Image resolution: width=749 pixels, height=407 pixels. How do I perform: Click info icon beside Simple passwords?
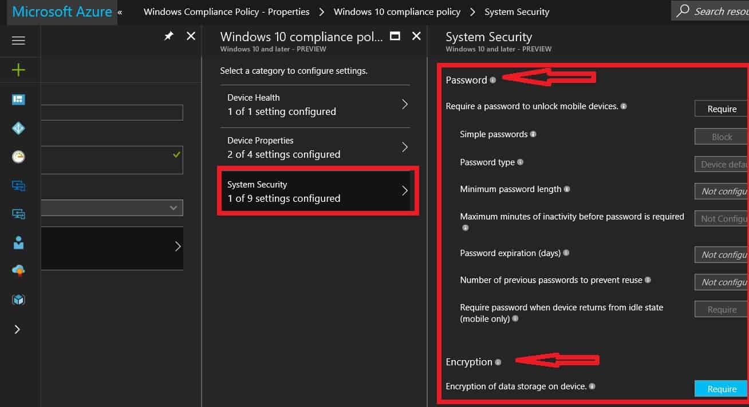pyautogui.click(x=533, y=134)
